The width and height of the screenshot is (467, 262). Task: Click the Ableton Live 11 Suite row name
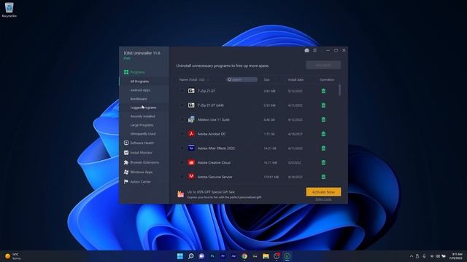point(214,119)
